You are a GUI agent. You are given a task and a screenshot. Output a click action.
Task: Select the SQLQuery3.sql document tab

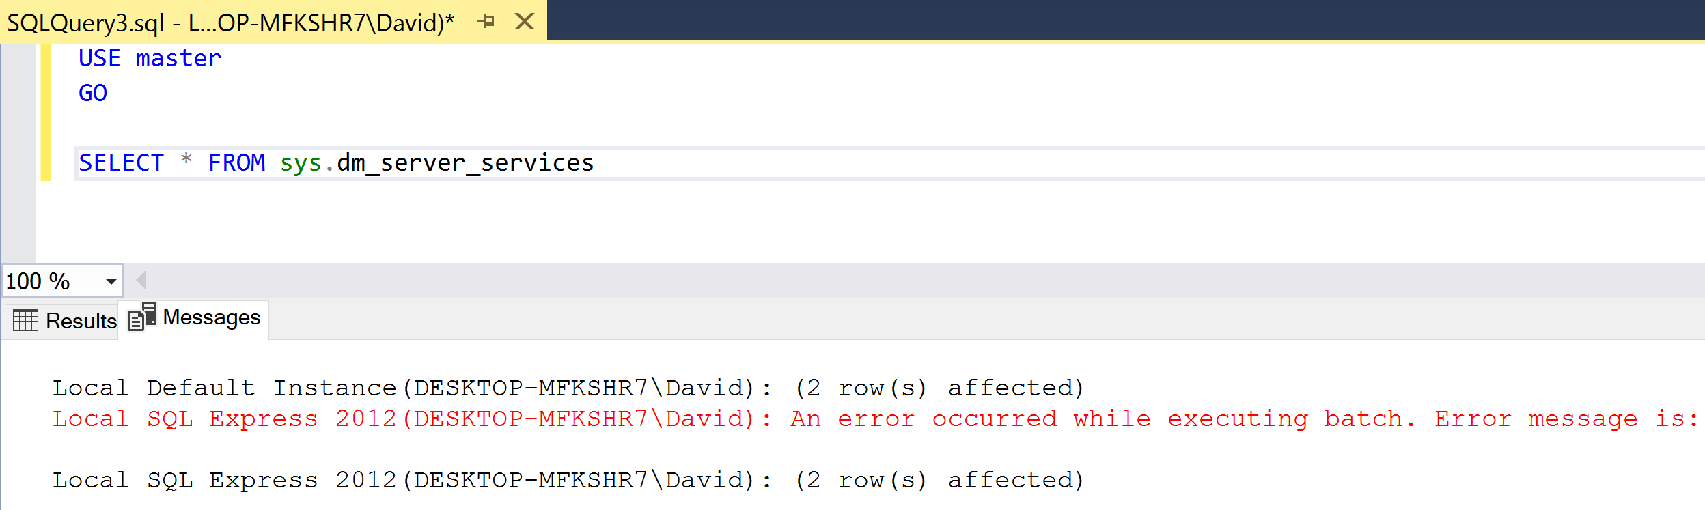[230, 23]
